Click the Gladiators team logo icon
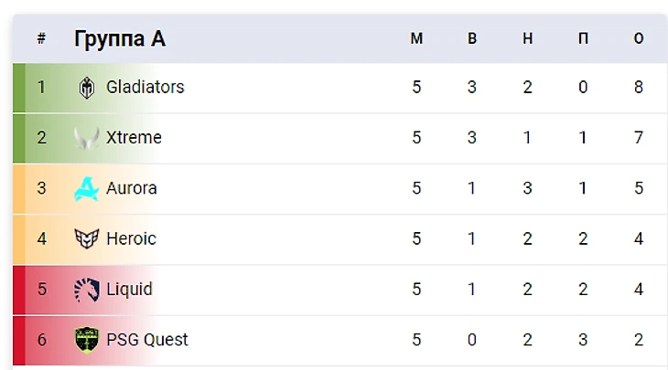Viewport: 668px width, 370px height. (87, 88)
